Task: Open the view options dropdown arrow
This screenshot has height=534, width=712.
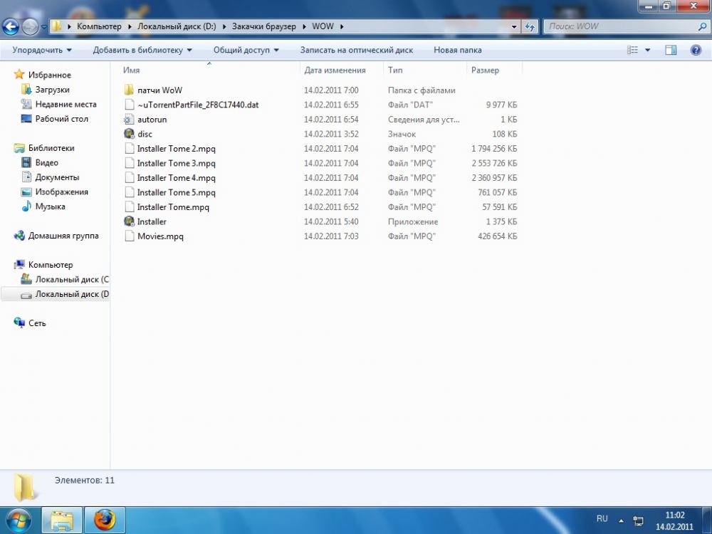Action: pyautogui.click(x=647, y=50)
